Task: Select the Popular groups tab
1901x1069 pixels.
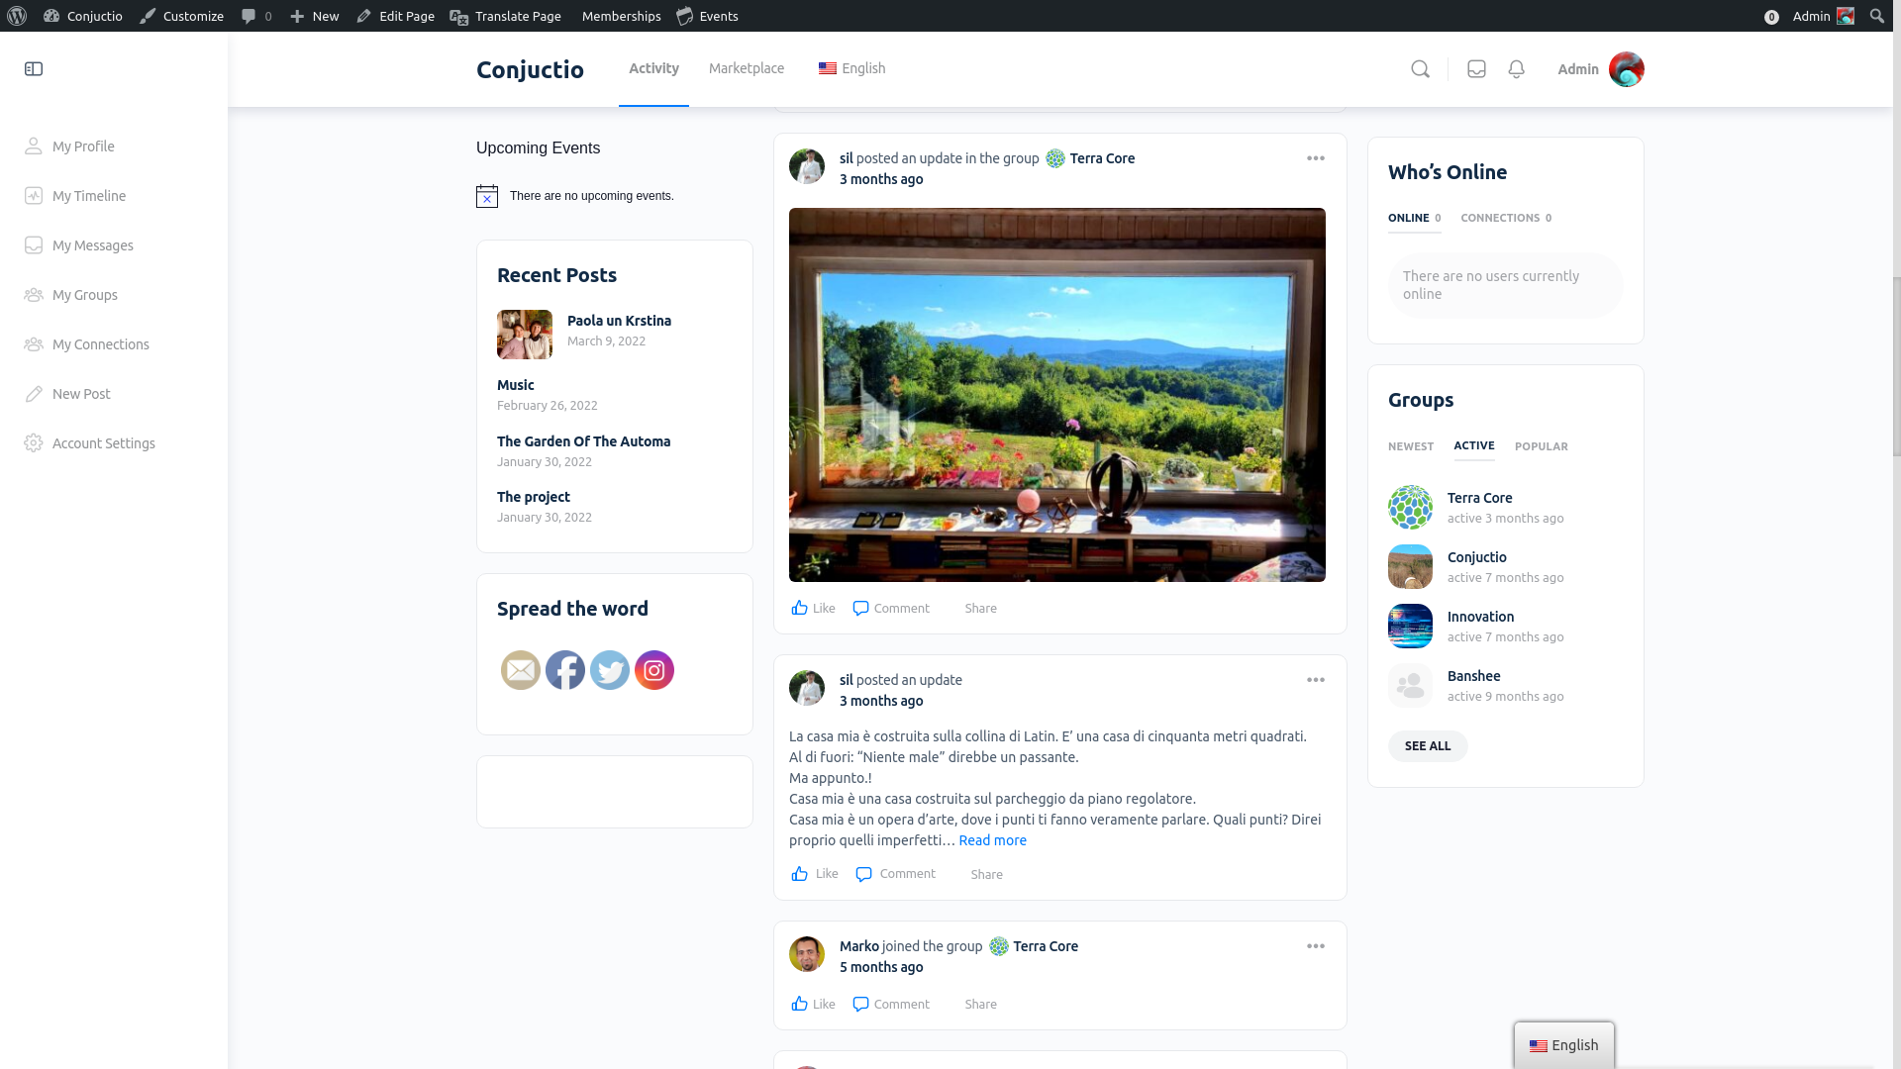Action: [1541, 446]
